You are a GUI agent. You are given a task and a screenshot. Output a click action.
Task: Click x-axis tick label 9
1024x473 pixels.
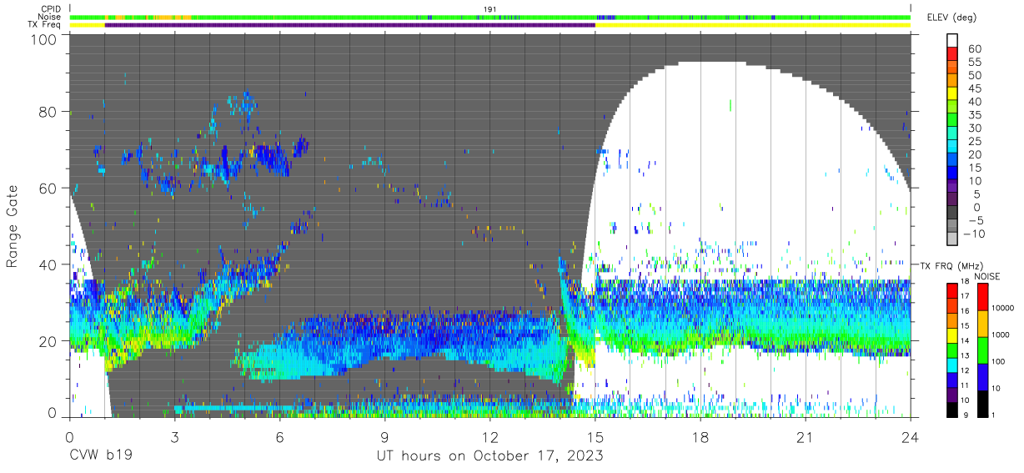(385, 437)
